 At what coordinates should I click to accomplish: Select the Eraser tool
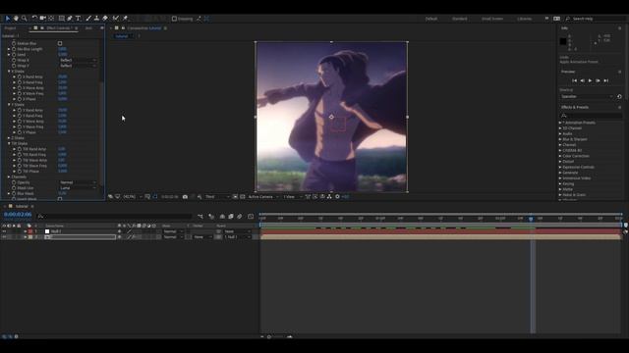105,19
